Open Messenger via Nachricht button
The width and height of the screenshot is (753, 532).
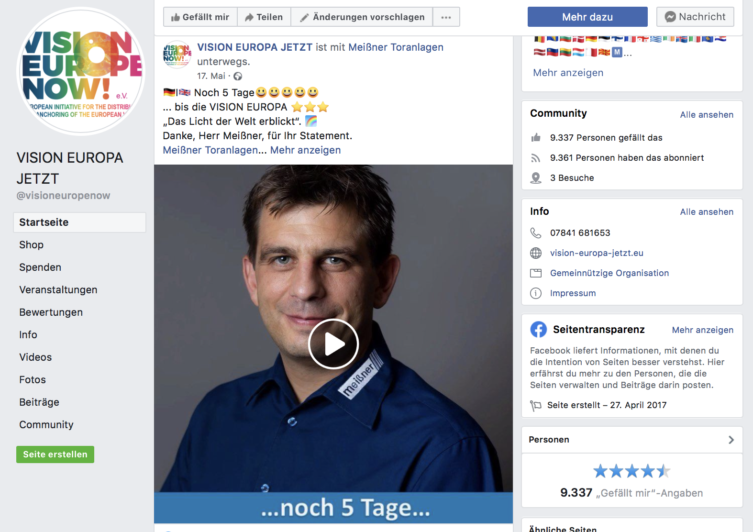(695, 17)
